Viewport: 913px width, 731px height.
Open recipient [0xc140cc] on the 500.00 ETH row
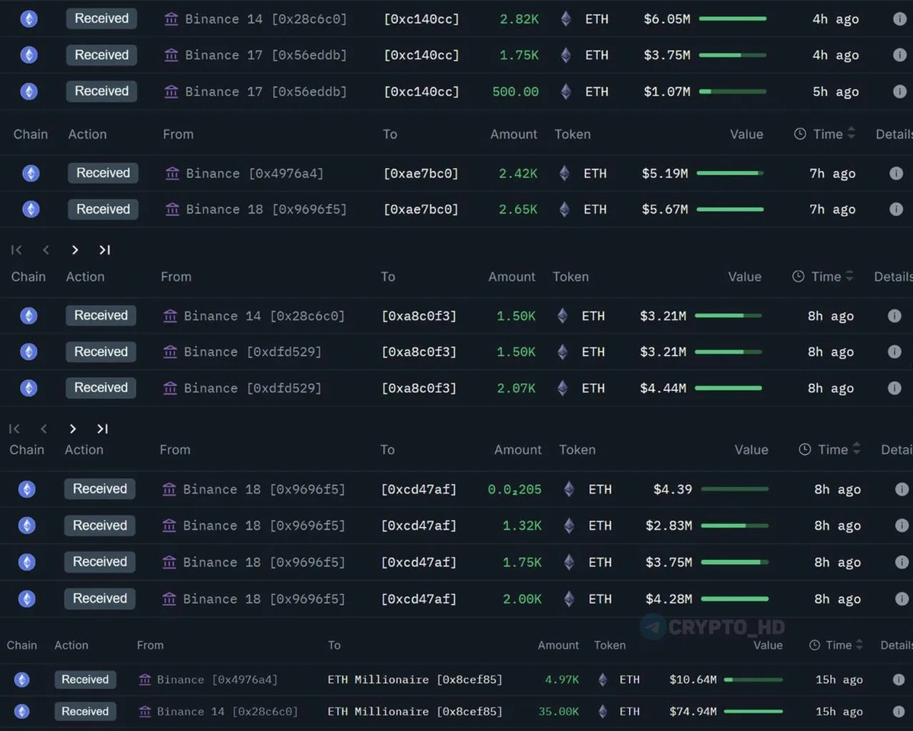(422, 91)
